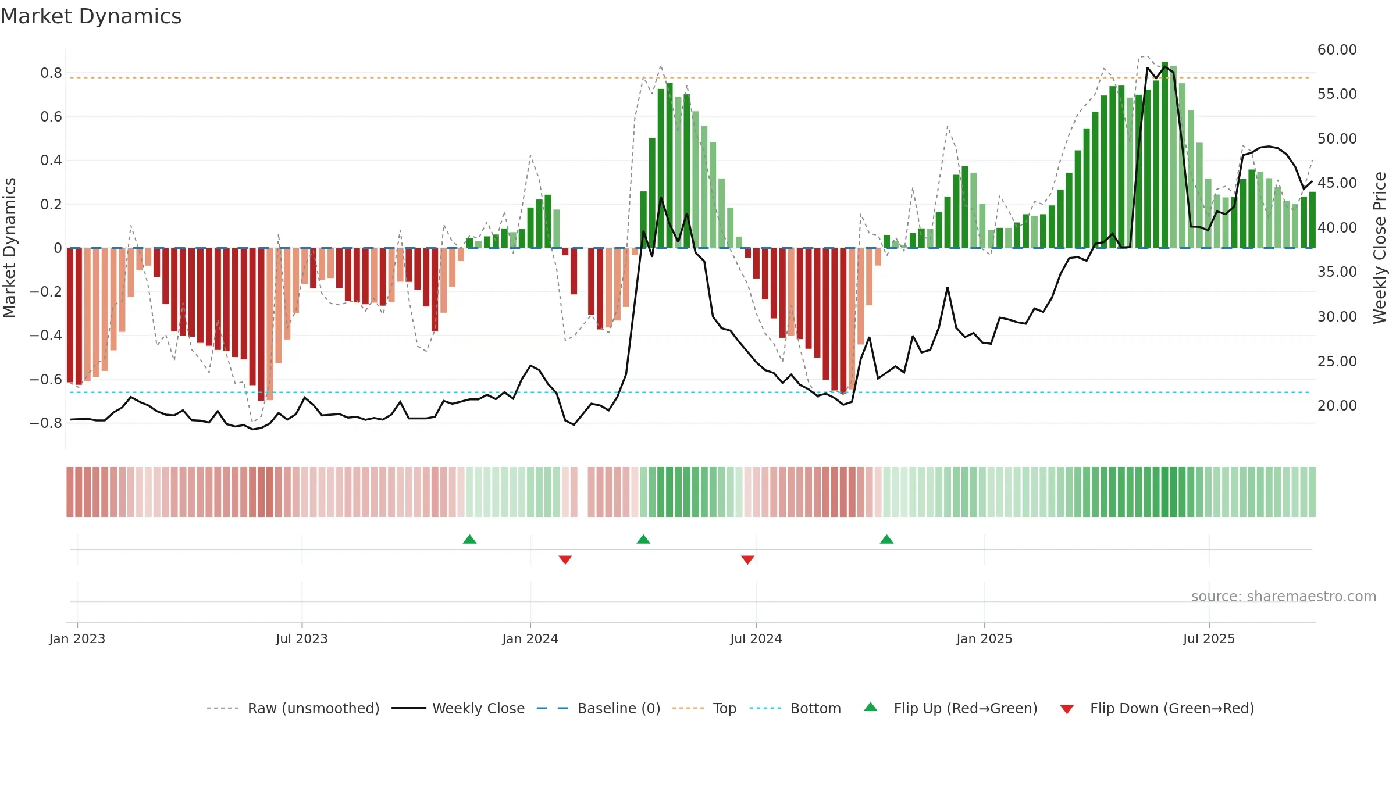Click the 20.00 price axis tick

pyautogui.click(x=1337, y=405)
